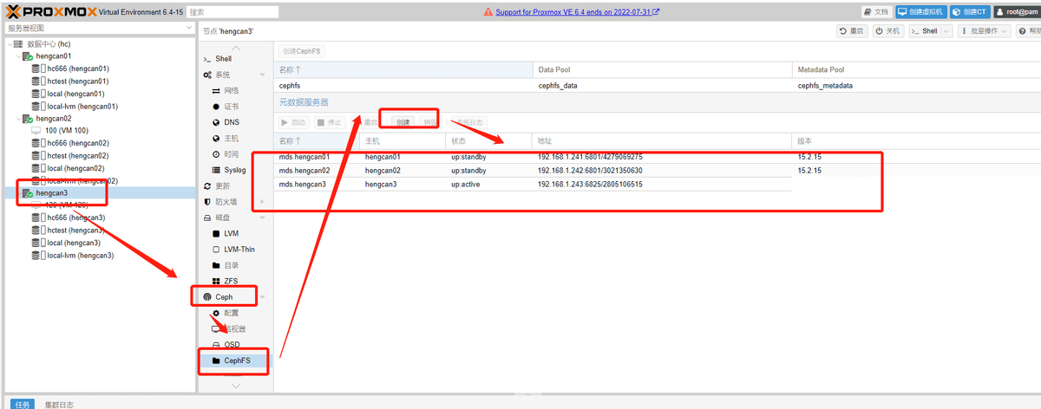1041x409 pixels.
Task: Click the 启动 start MDS button
Action: tap(293, 123)
